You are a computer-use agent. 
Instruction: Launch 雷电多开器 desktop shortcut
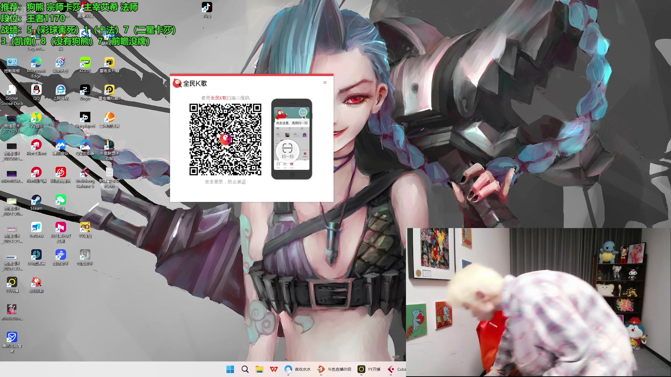pos(109,65)
